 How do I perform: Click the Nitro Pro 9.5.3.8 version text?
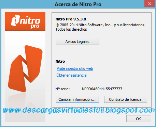[x=71, y=19]
